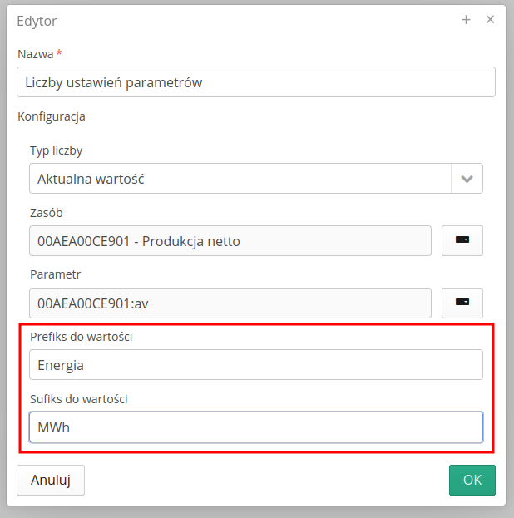Click the Zasób field showing 'Produkcja netto'
The image size is (514, 518).
click(x=230, y=241)
